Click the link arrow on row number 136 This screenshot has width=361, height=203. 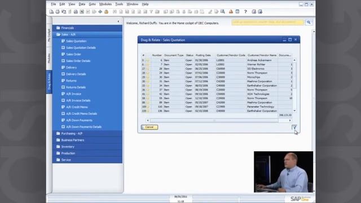148,111
